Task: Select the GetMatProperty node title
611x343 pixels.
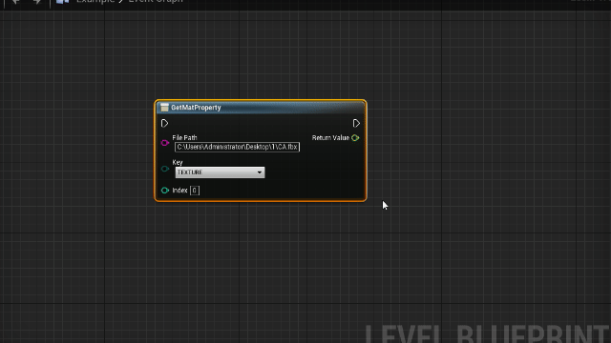Action: coord(196,108)
